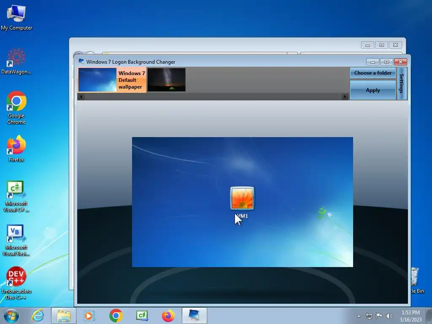The width and height of the screenshot is (432, 324).
Task: Close the Logon Background Changer window
Action: click(x=401, y=62)
